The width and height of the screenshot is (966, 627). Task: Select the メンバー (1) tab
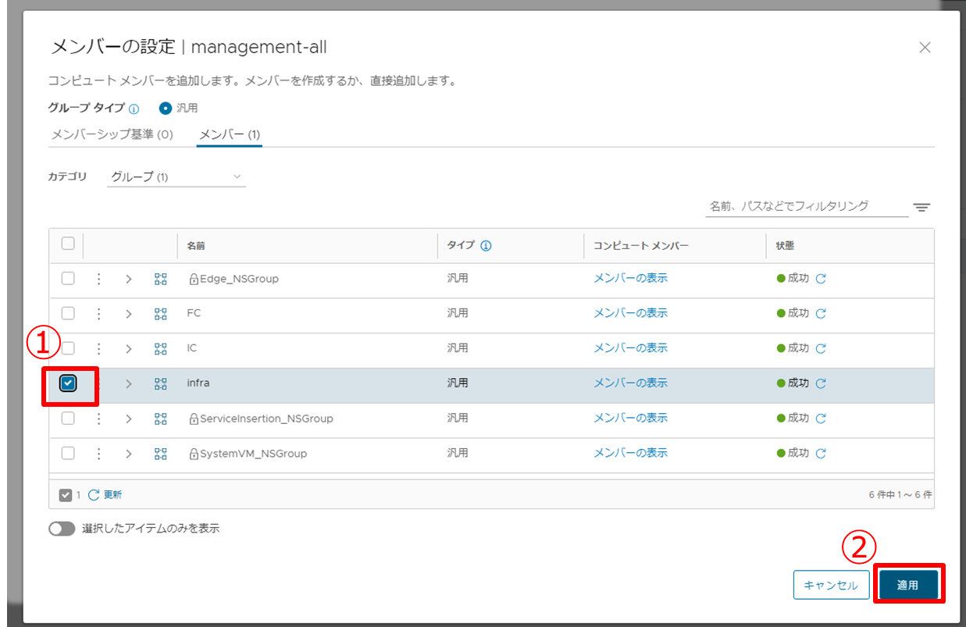click(x=230, y=134)
